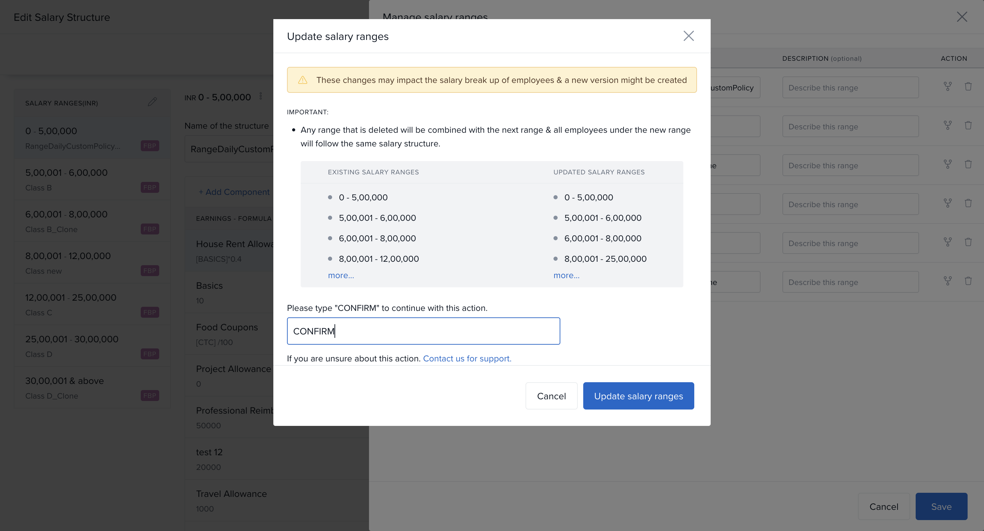Viewport: 984px width, 531px height.
Task: Click the pencil edit icon for salary ranges
Action: pyautogui.click(x=152, y=102)
